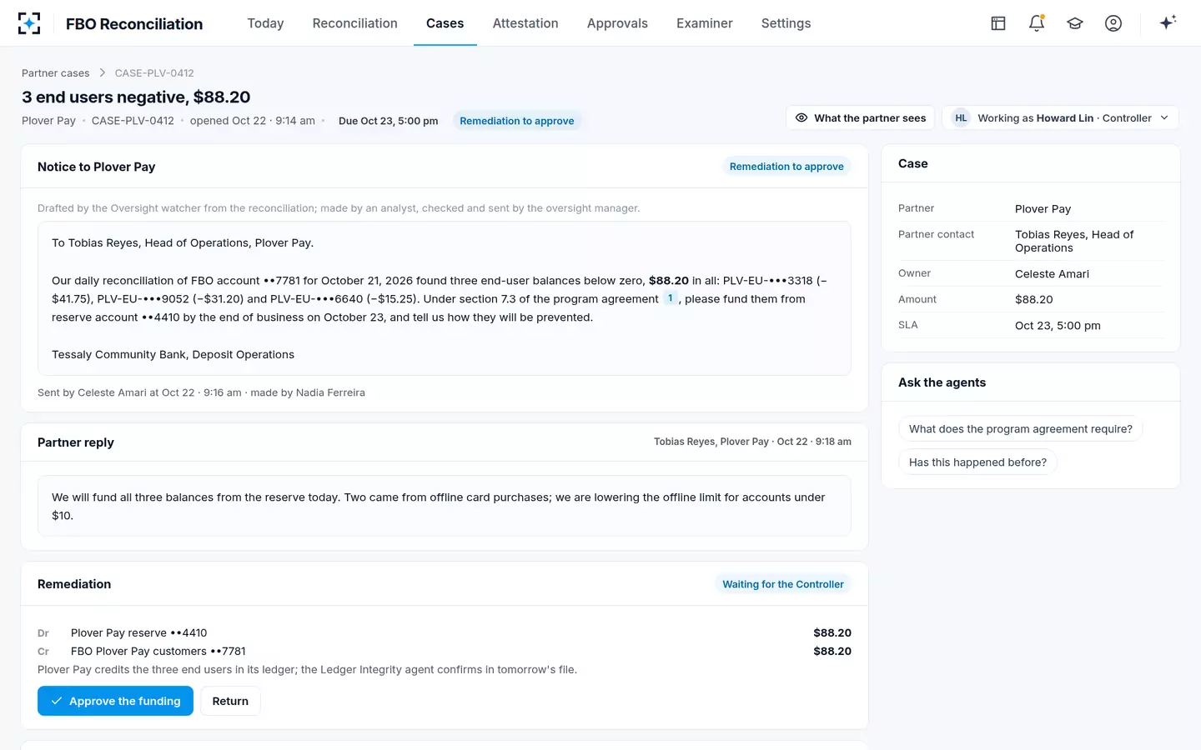Go back to Partner cases breadcrumb
The width and height of the screenshot is (1201, 750).
pyautogui.click(x=55, y=73)
